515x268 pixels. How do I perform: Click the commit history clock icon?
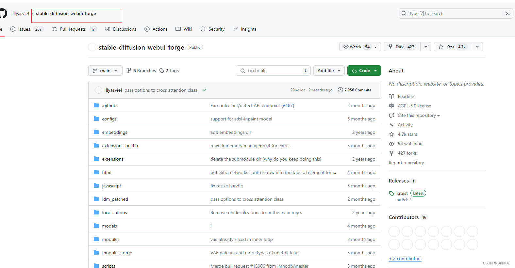pos(340,90)
